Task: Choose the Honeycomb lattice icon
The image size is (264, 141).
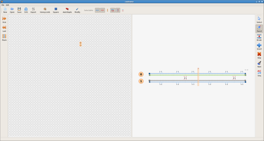Action: click(45, 10)
